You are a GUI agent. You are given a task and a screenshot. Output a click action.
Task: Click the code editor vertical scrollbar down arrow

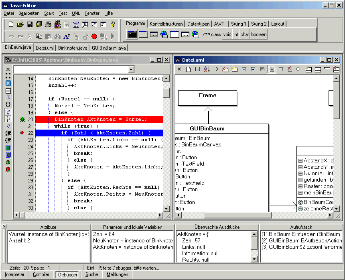pos(166,209)
